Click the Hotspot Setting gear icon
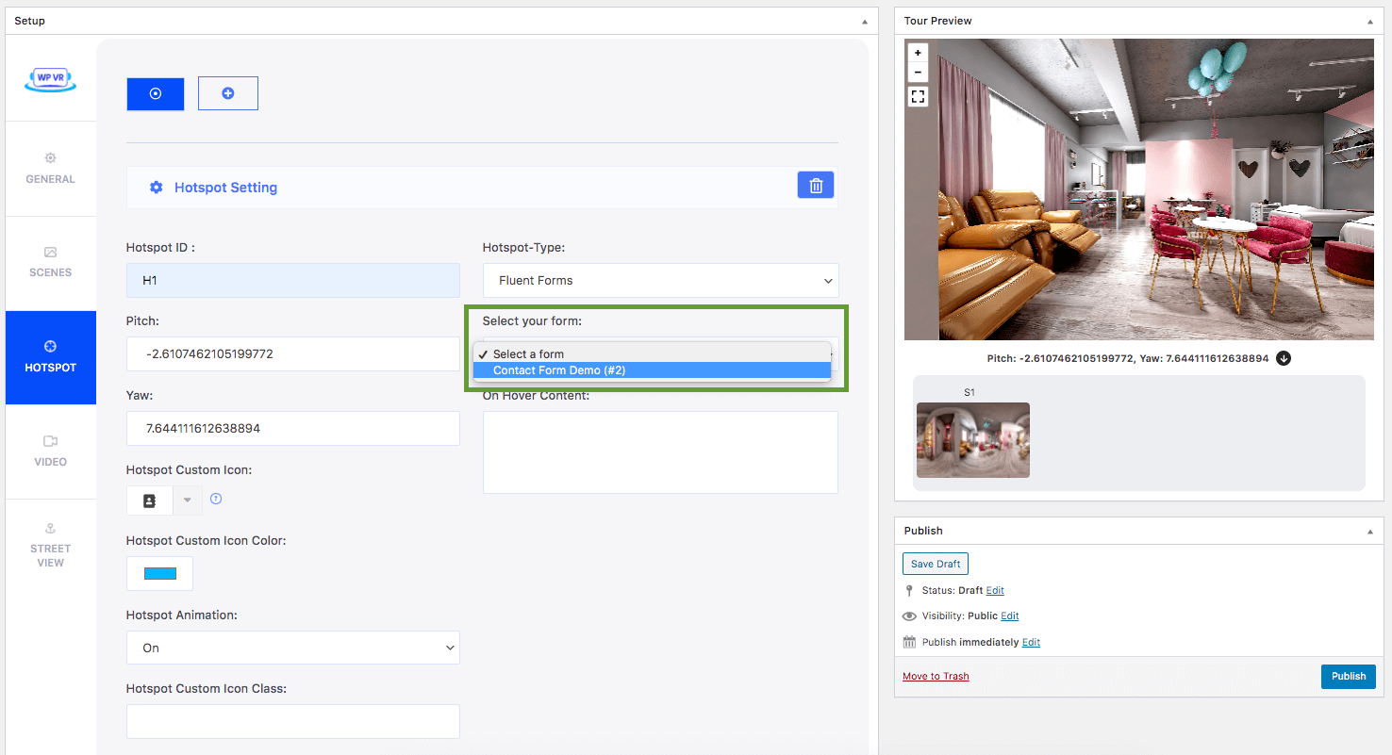The width and height of the screenshot is (1392, 755). tap(157, 188)
